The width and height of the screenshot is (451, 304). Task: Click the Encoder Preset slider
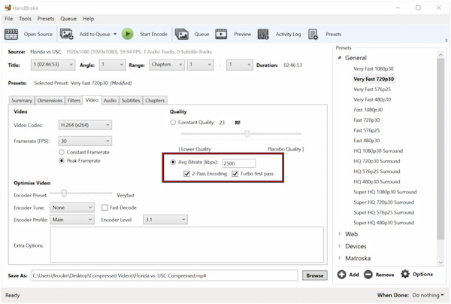click(x=64, y=193)
